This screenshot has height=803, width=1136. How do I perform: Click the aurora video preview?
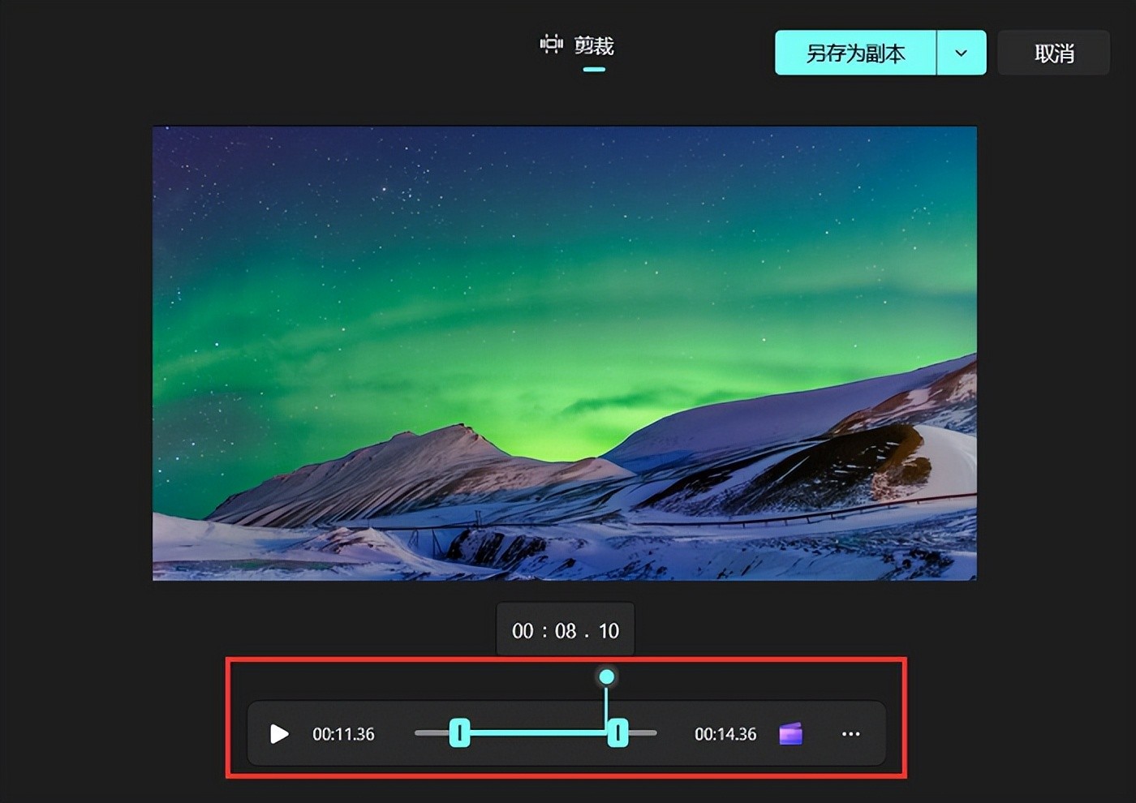(565, 353)
